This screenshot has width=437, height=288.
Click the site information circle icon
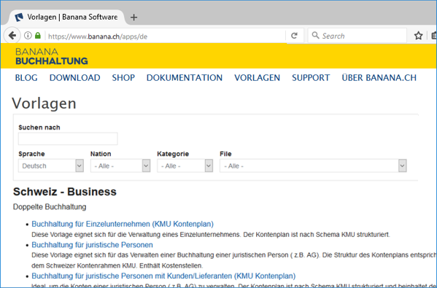(x=28, y=36)
